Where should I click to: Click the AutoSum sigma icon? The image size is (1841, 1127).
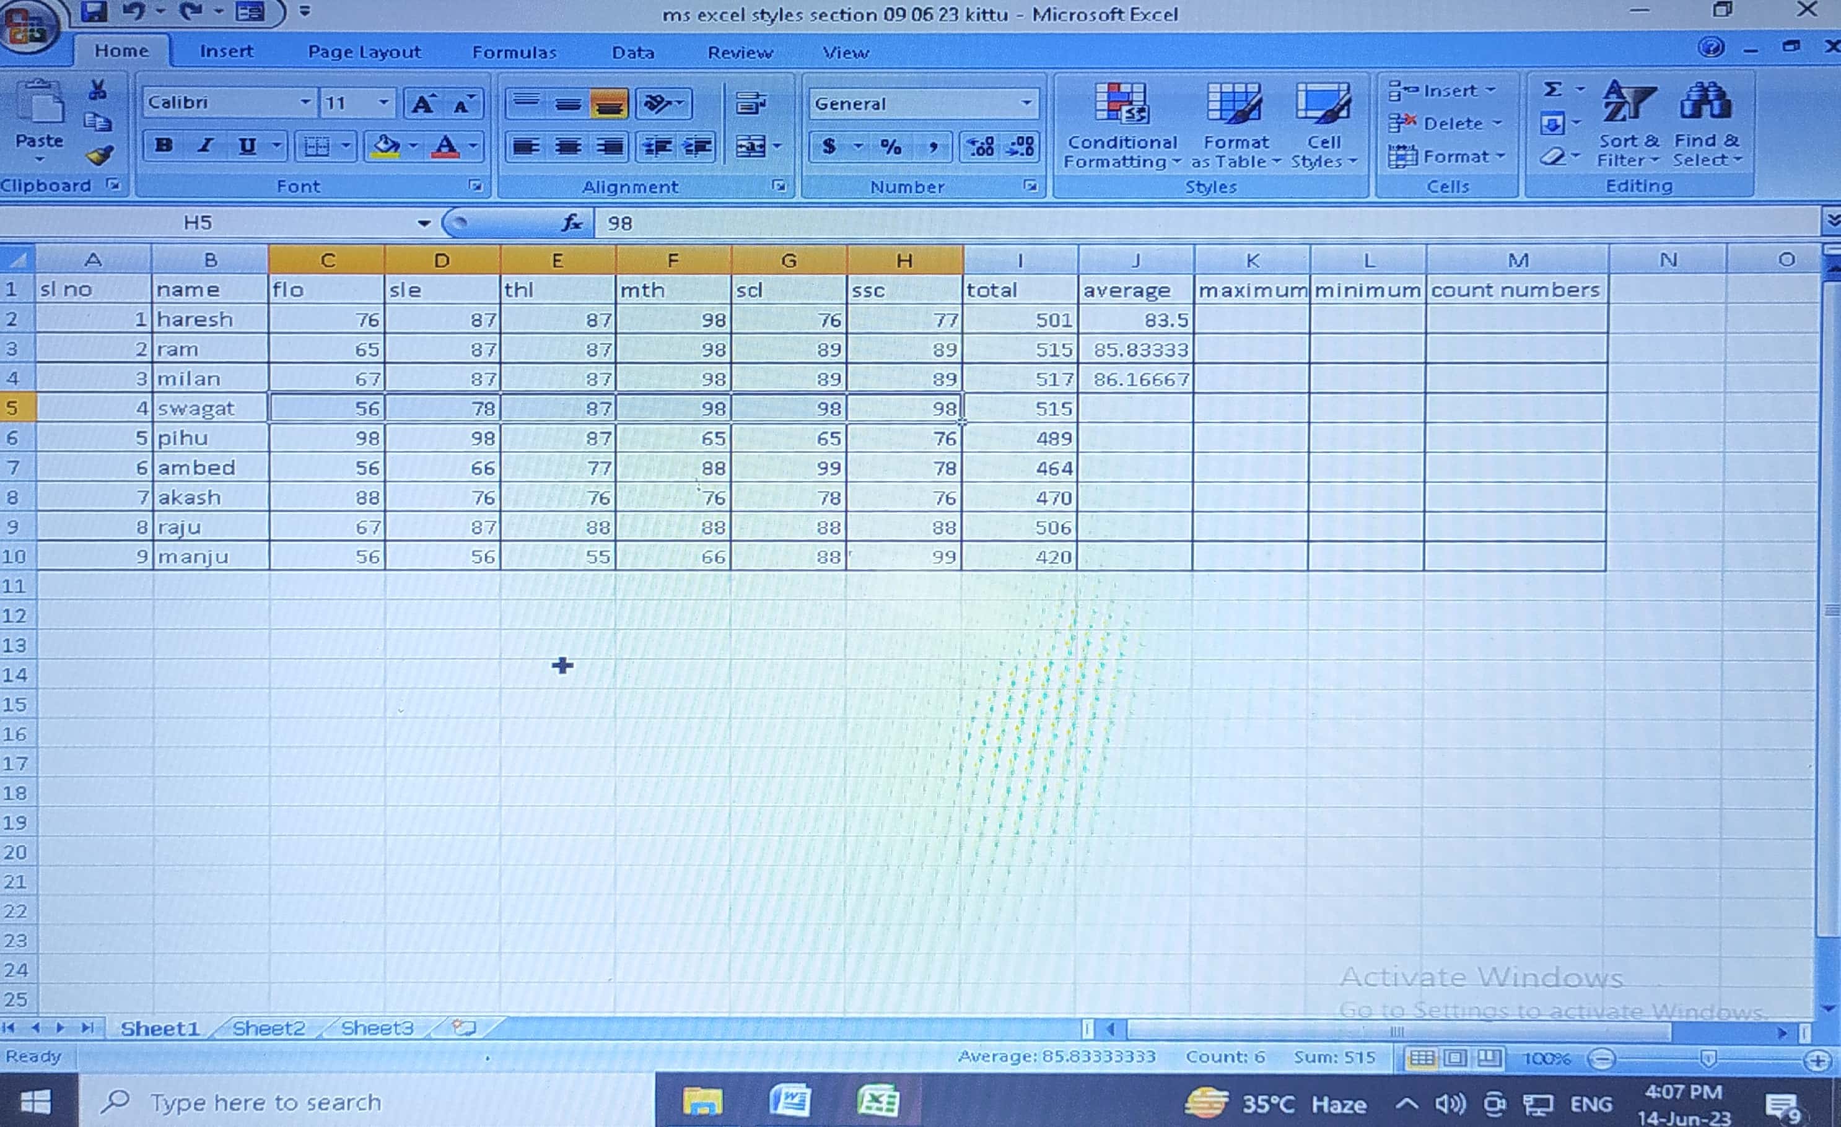click(x=1554, y=90)
